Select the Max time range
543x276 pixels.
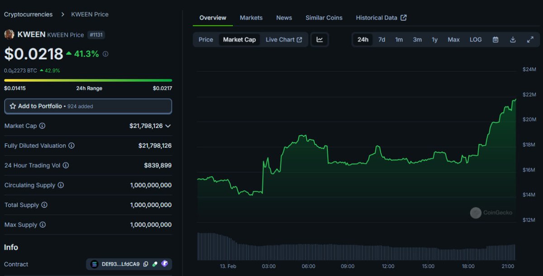[454, 40]
